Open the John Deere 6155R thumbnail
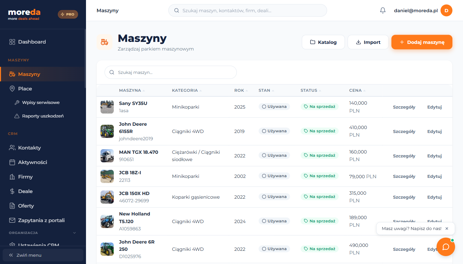The height and width of the screenshot is (264, 463). pyautogui.click(x=107, y=131)
